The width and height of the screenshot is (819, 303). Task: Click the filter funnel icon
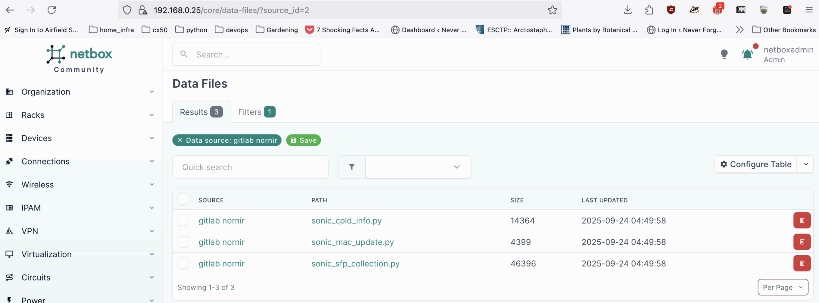(352, 167)
